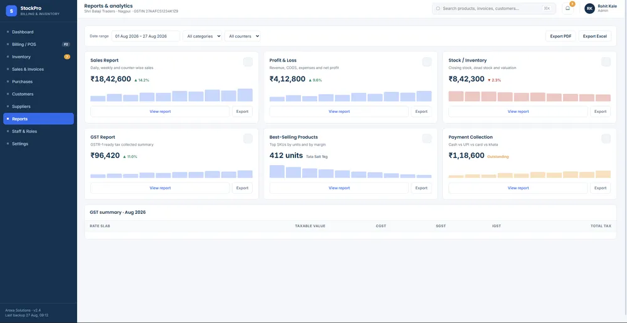Export the Profit & Loss card

point(421,112)
